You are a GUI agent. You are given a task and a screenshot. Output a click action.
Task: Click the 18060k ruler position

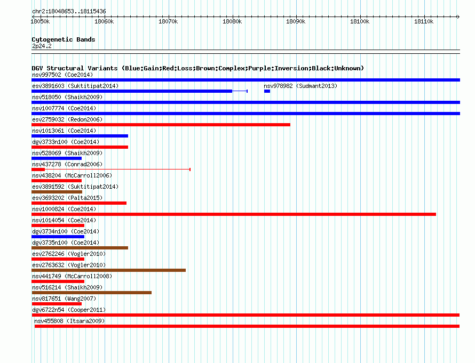(104, 21)
